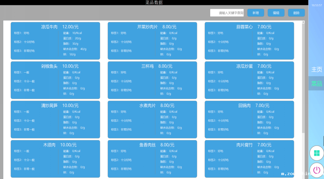Select the 水煮肉片 dish card
The height and width of the screenshot is (179, 324).
pos(152,120)
